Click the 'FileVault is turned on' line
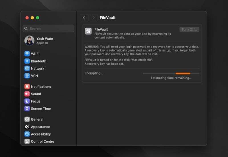This screenshot has width=228, height=157. [119, 60]
